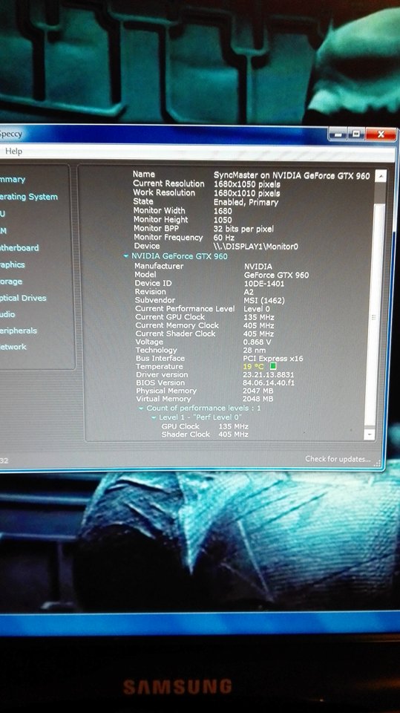Maximize the Speccy window
This screenshot has width=400, height=713.
coord(356,134)
